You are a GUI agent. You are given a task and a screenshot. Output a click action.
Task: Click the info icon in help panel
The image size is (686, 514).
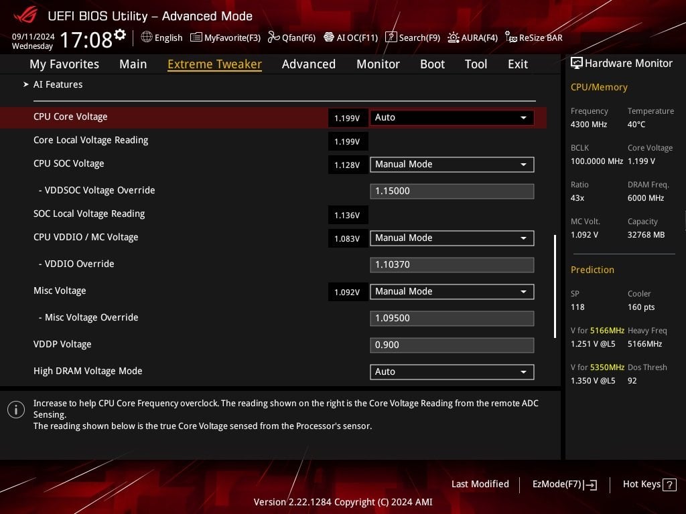[x=16, y=410]
